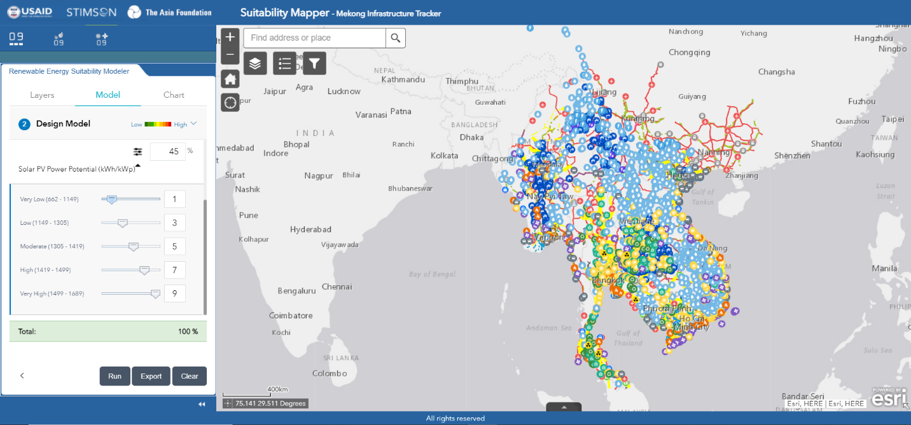The width and height of the screenshot is (911, 425).
Task: Click the Find address or place field
Action: pyautogui.click(x=314, y=38)
